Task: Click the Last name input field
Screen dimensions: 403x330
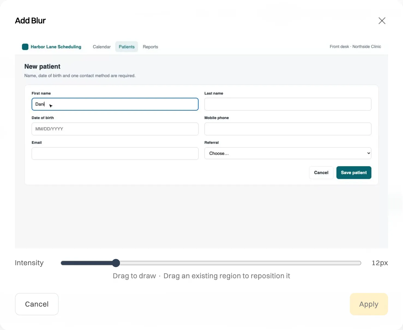Action: [x=288, y=104]
